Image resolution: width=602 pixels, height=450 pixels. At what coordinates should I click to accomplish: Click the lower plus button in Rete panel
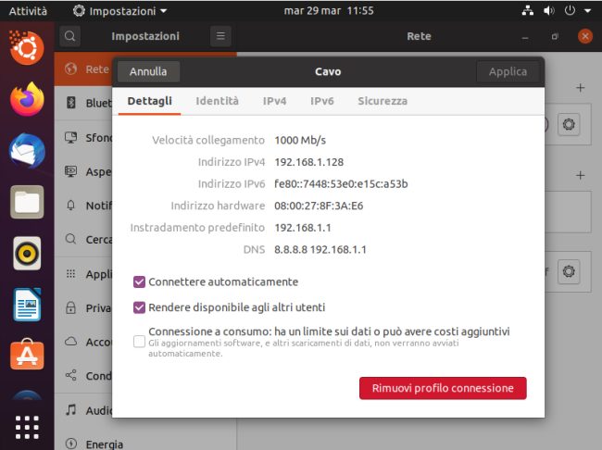click(x=580, y=176)
